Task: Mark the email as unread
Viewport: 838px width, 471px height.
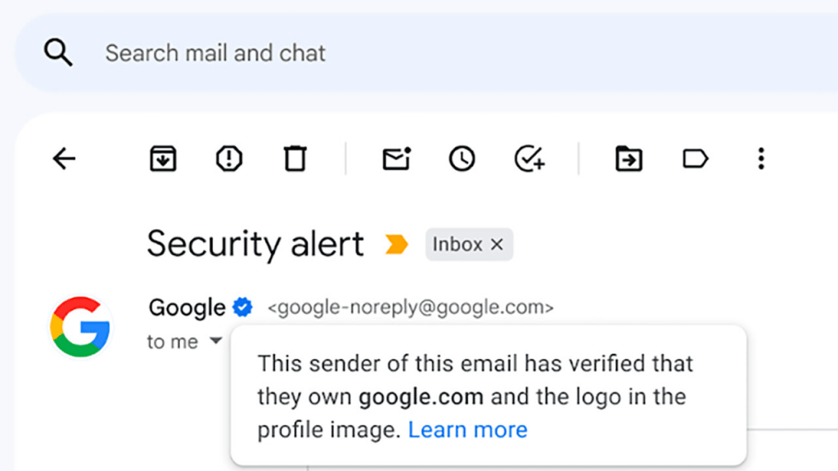Action: 397,159
